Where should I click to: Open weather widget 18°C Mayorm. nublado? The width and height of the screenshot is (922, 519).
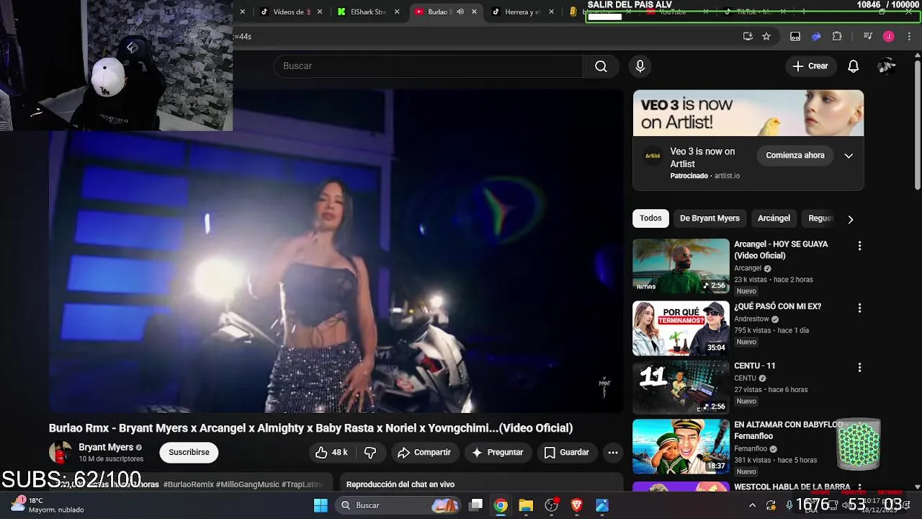coord(48,505)
